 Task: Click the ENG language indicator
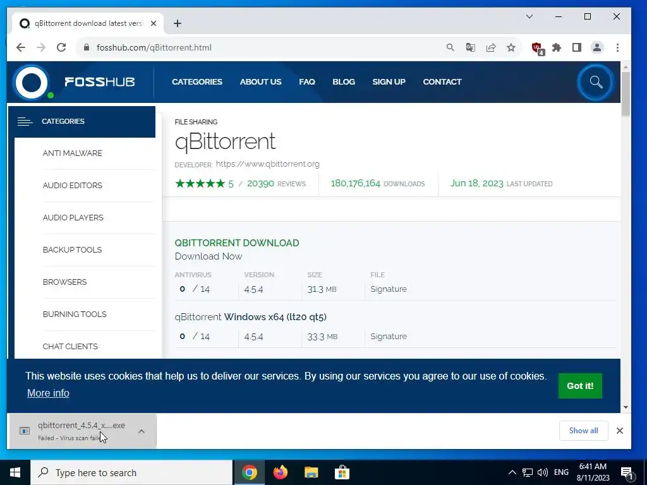[561, 472]
